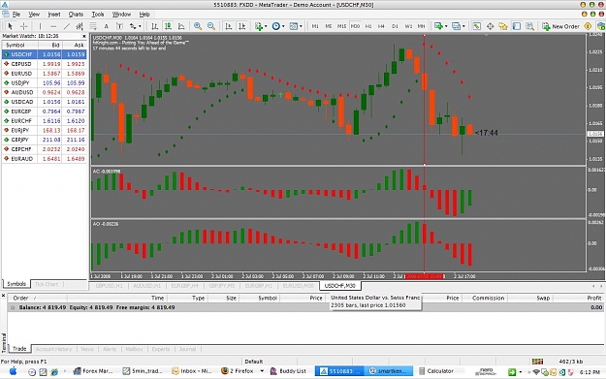
Task: Open the Tools menu
Action: pyautogui.click(x=98, y=15)
